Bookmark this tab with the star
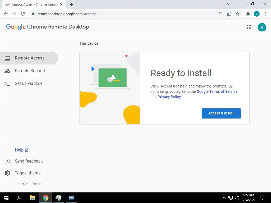Screen dimensions: 271x203 (x=238, y=14)
